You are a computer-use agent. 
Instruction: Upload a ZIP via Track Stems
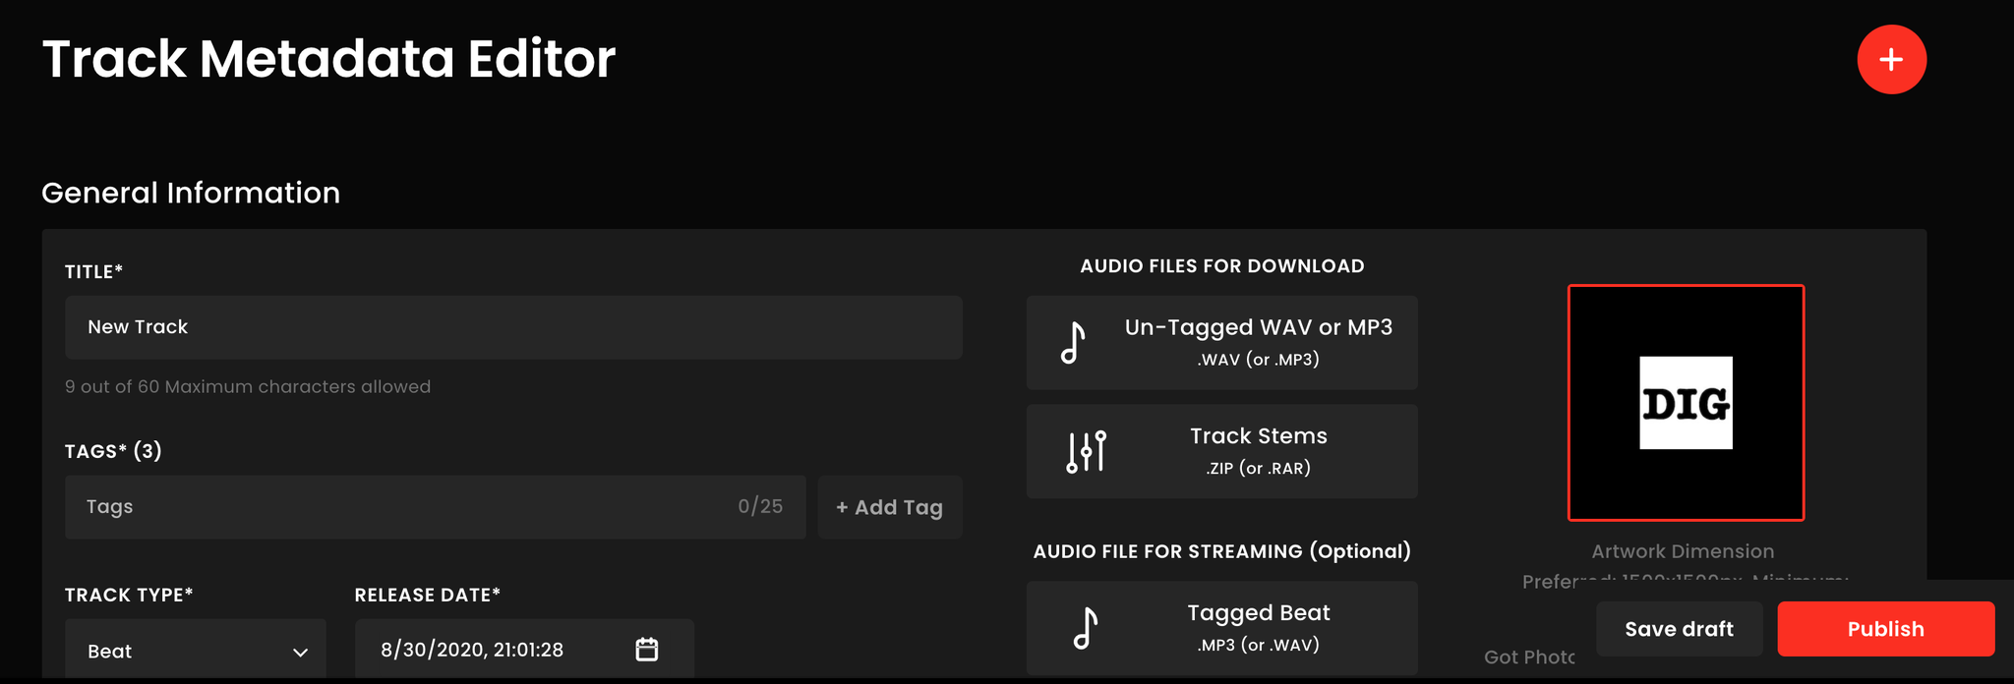click(1222, 451)
